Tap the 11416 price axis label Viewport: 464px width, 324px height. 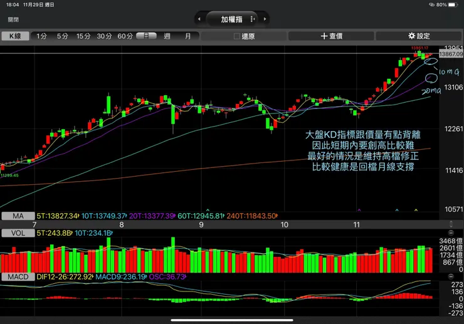pyautogui.click(x=453, y=170)
